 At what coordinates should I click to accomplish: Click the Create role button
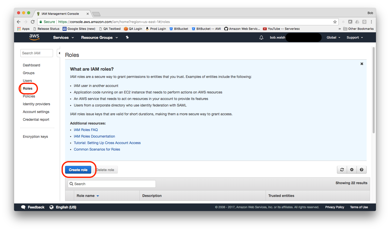(78, 170)
